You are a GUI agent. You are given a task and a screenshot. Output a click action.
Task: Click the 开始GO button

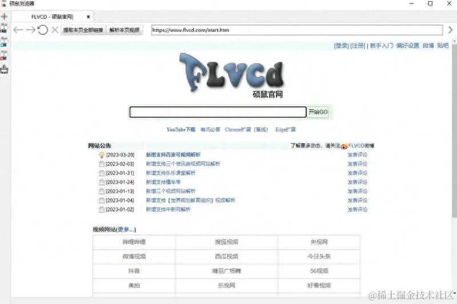[x=318, y=112]
